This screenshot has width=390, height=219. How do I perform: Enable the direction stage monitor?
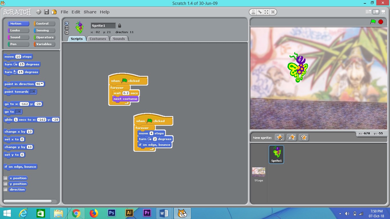[5, 189]
